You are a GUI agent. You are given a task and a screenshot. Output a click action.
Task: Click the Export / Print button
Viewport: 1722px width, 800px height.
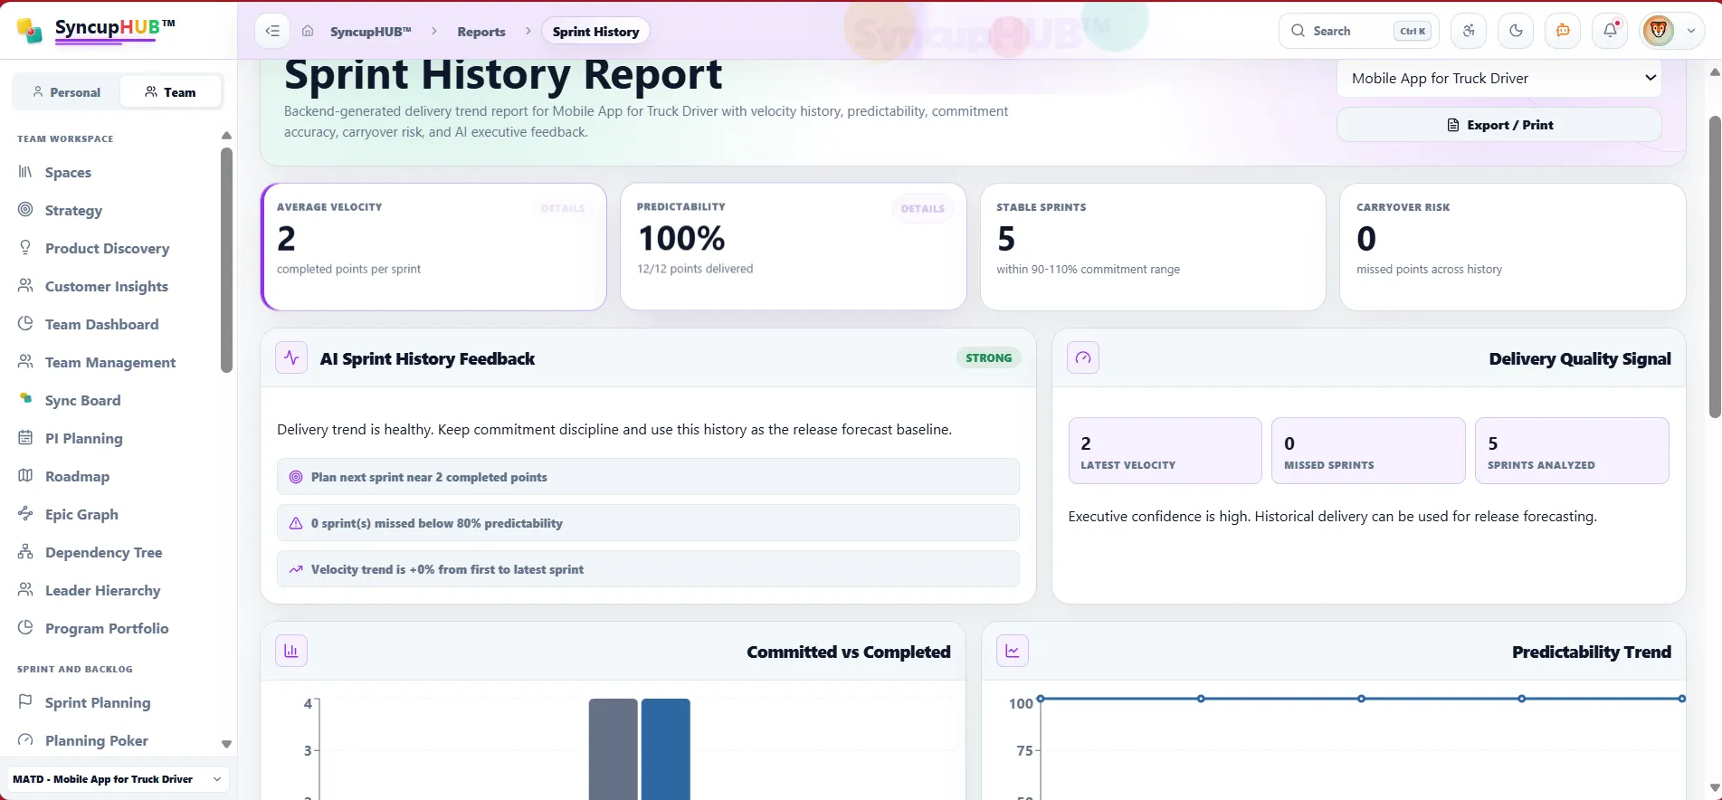tap(1499, 125)
